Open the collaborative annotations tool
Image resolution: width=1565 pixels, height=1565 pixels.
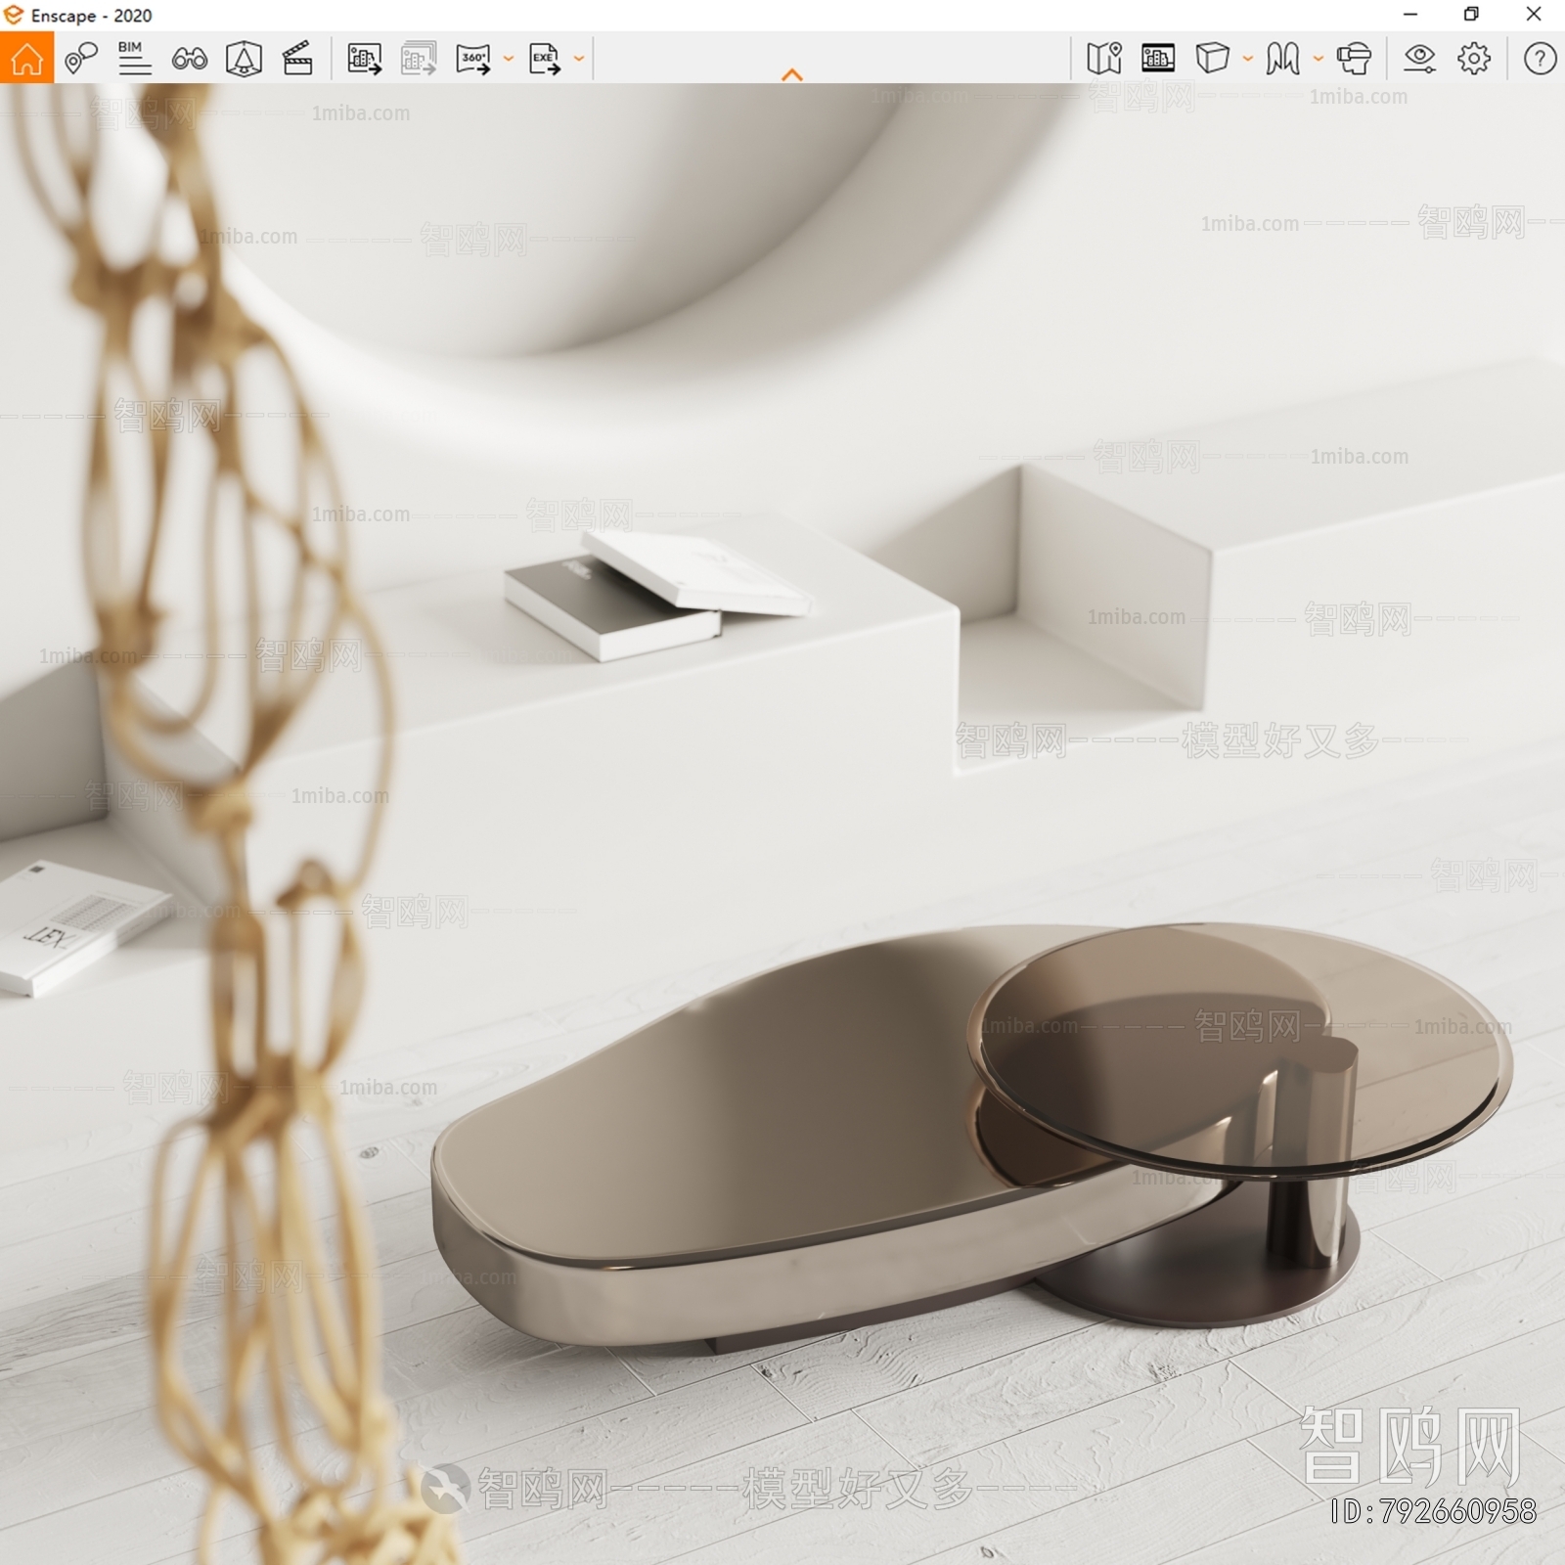tap(81, 59)
